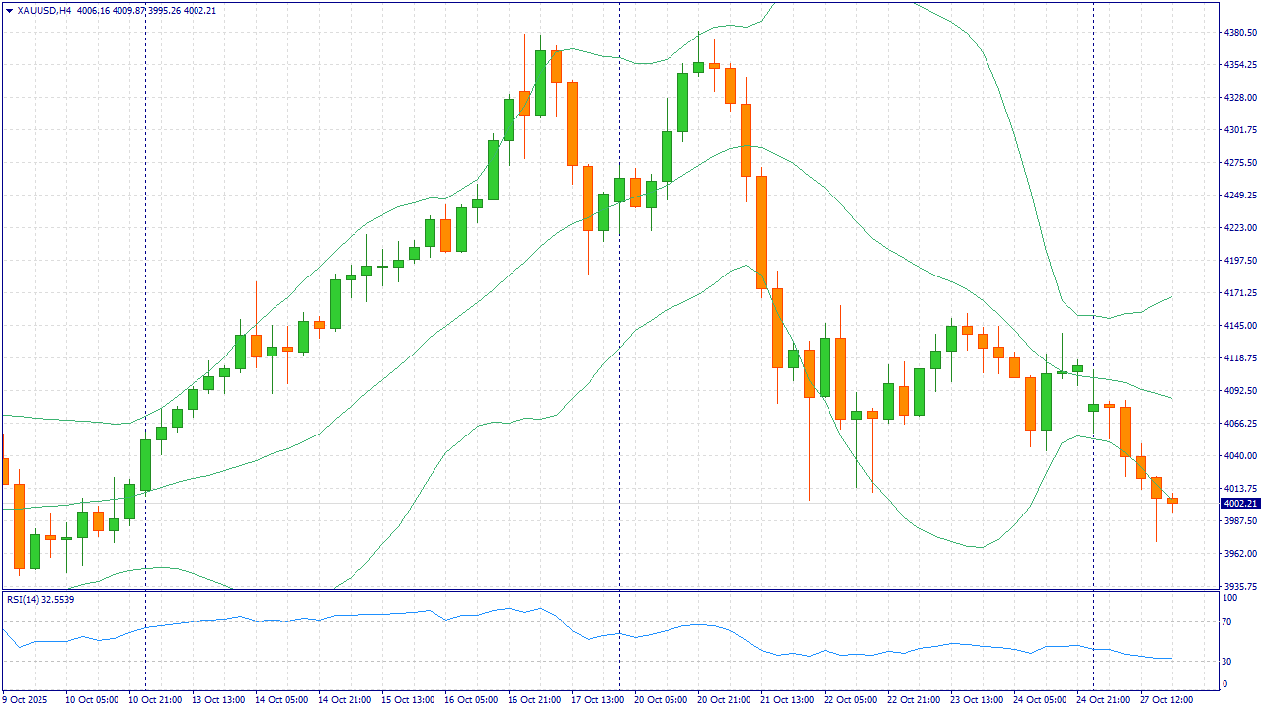Click the 10 Oct 05:00 time label
This screenshot has height=711, width=1264.
(91, 700)
